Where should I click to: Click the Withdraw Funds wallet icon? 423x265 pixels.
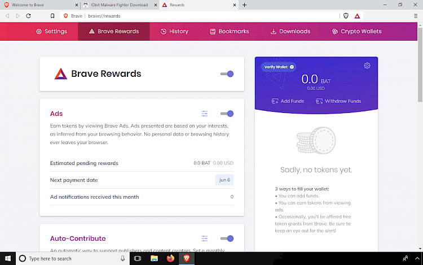[319, 101]
